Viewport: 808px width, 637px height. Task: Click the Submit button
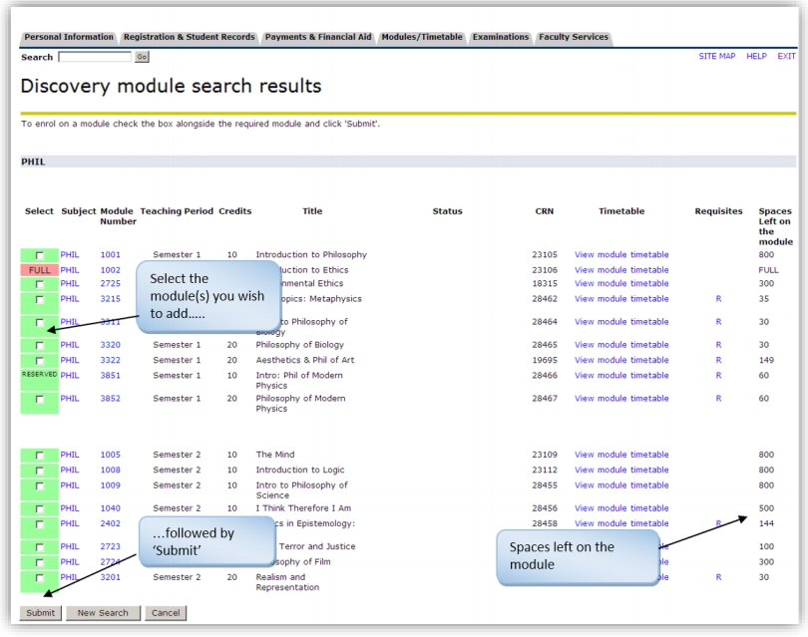(x=41, y=613)
